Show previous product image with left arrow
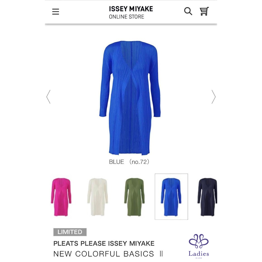The width and height of the screenshot is (262, 262). 48,97
